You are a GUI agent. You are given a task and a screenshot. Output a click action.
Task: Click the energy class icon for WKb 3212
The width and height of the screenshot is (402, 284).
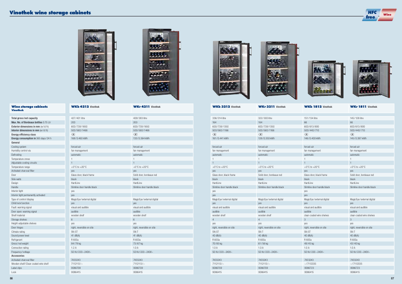pyautogui.click(x=214, y=134)
